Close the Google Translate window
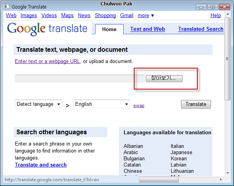 coord(225,7)
